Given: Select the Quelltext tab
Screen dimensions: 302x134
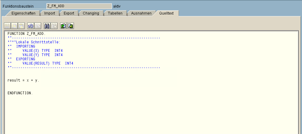Looking at the screenshot, I should tap(166, 13).
